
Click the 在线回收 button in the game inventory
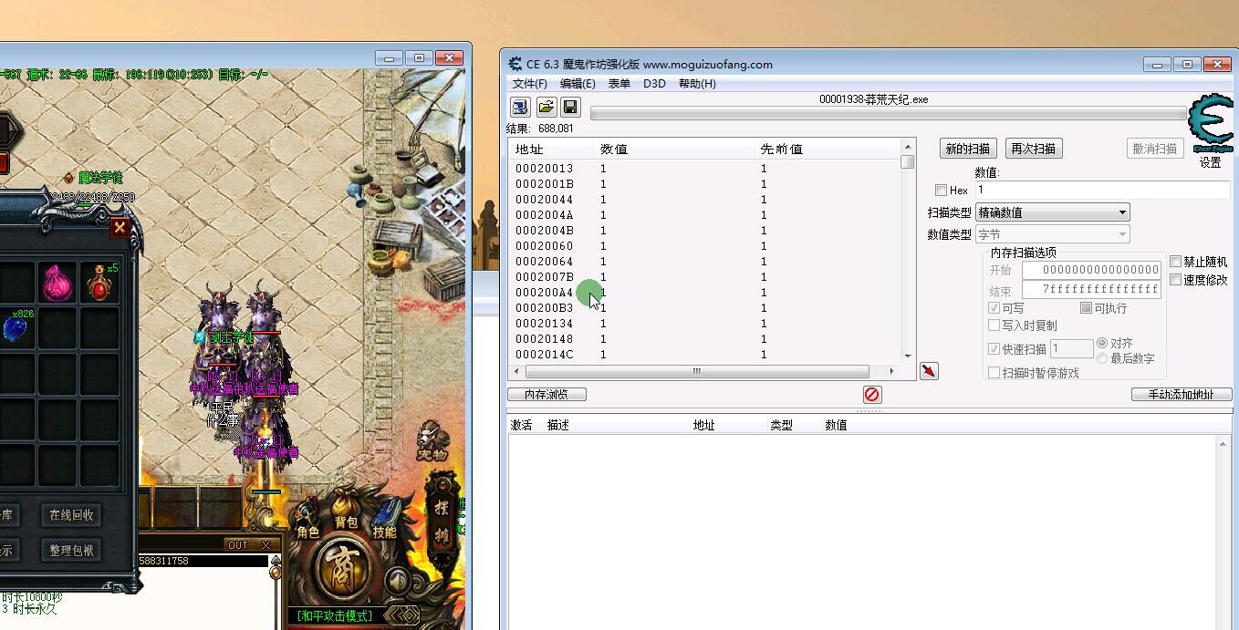click(x=72, y=515)
